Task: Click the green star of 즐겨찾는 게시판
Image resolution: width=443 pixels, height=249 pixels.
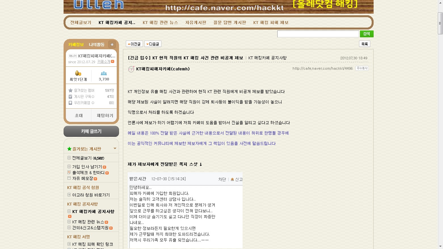Action: pyautogui.click(x=69, y=149)
